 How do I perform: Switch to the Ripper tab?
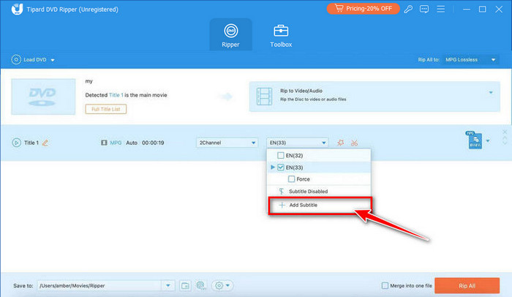coord(230,35)
